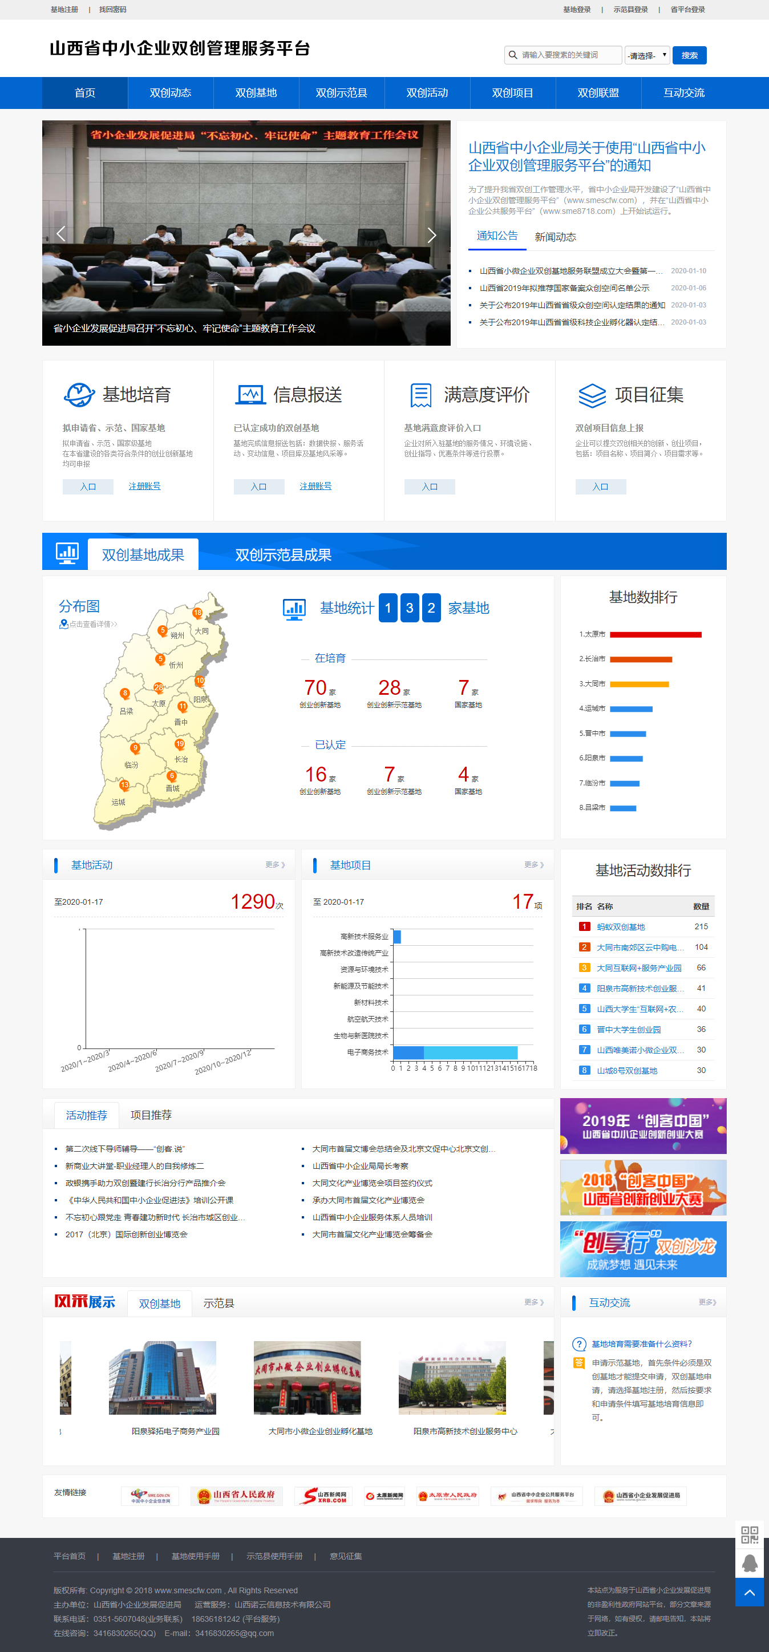Click the search magnifier icon
Viewport: 769px width, 1652px height.
512,55
